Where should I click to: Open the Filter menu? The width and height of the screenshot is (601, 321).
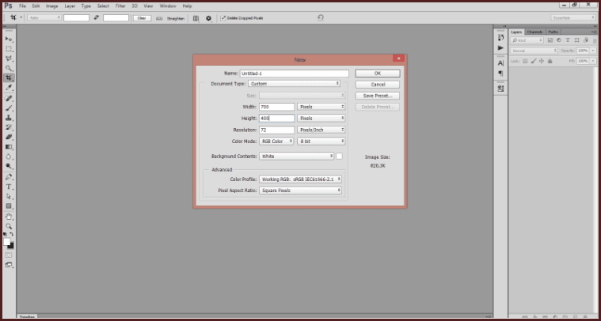tap(121, 6)
